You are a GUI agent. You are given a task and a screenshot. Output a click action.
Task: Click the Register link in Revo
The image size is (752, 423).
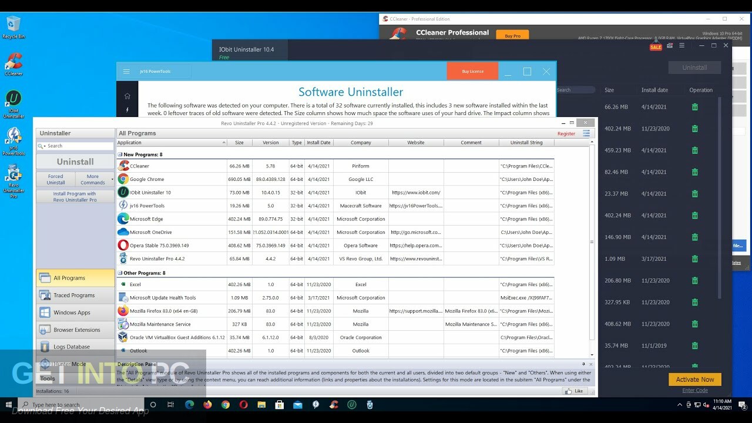(x=566, y=133)
